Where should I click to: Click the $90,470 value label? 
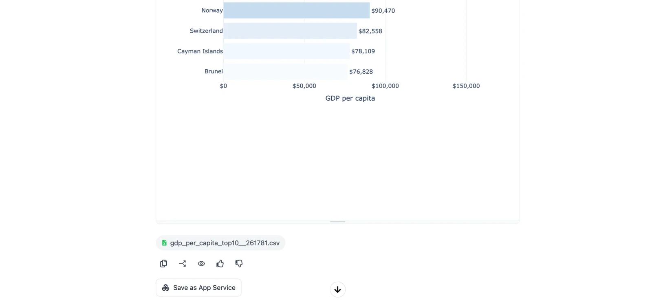pos(383,11)
